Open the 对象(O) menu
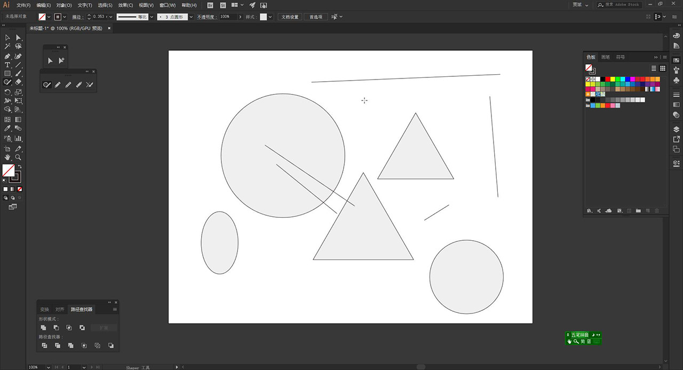The height and width of the screenshot is (370, 683). click(64, 5)
